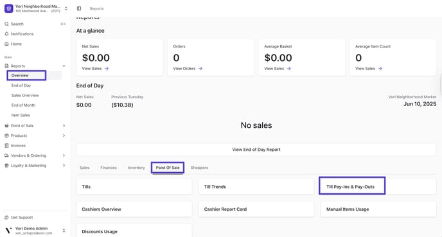Open the Cashier Report Card tile
442x237 pixels.
256,209
